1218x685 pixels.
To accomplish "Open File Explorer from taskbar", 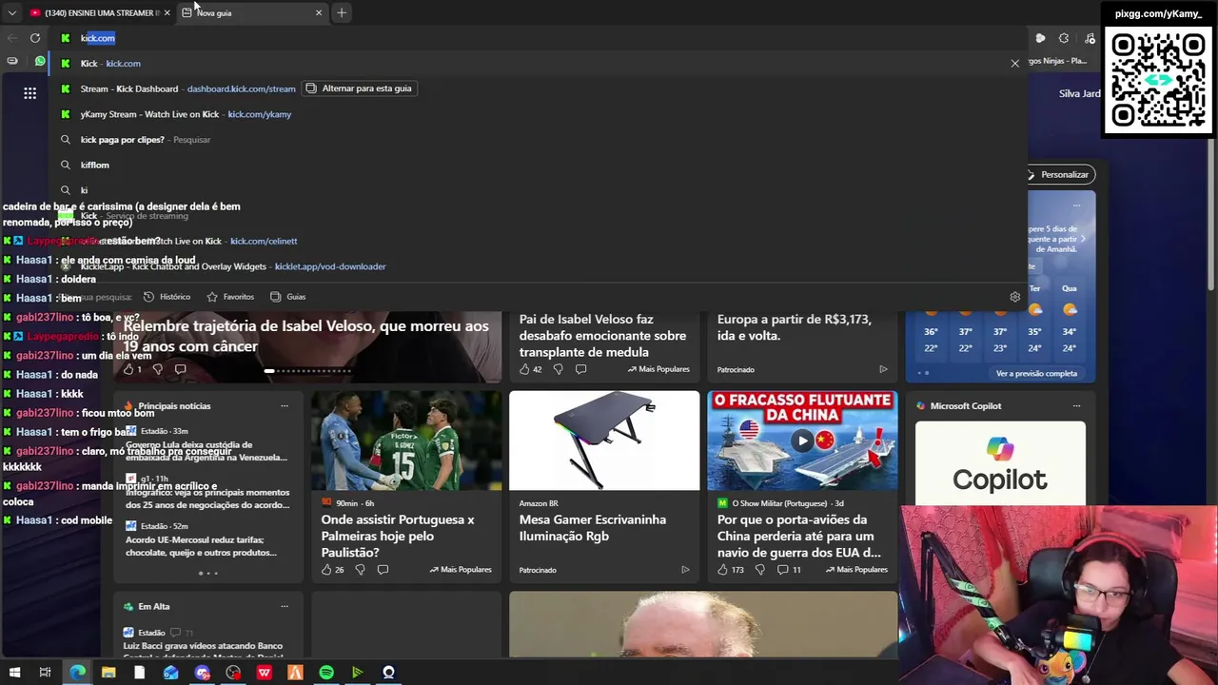I will (x=108, y=673).
